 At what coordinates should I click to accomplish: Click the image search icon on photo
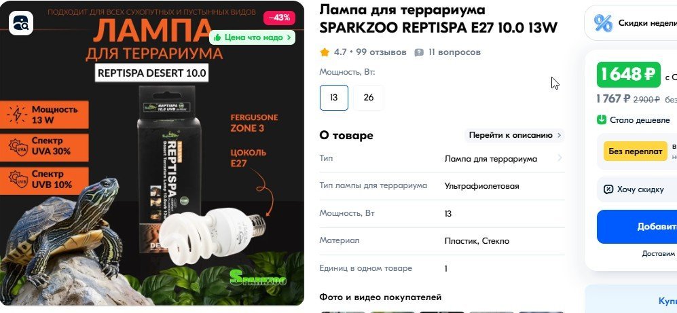tap(21, 23)
